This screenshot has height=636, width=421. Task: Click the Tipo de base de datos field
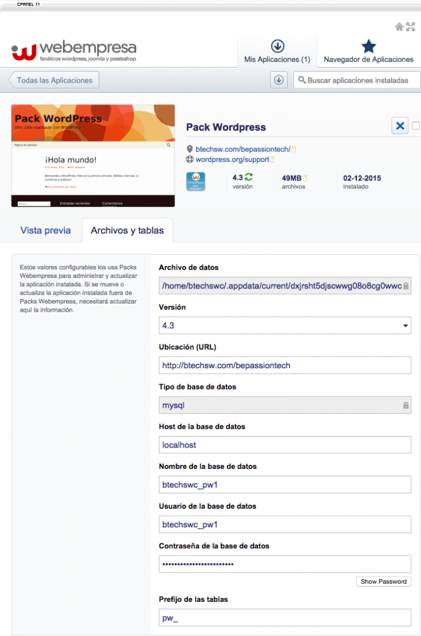285,405
